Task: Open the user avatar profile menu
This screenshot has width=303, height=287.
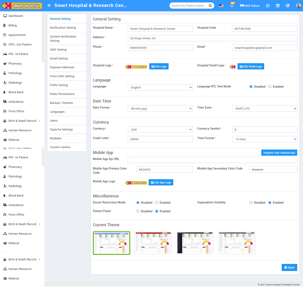Action: [298, 6]
